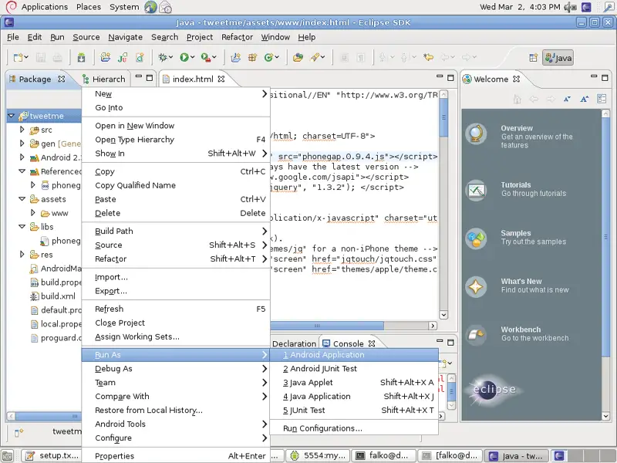Open the Samples icon in Welcome
This screenshot has width=617, height=463.
(476, 238)
